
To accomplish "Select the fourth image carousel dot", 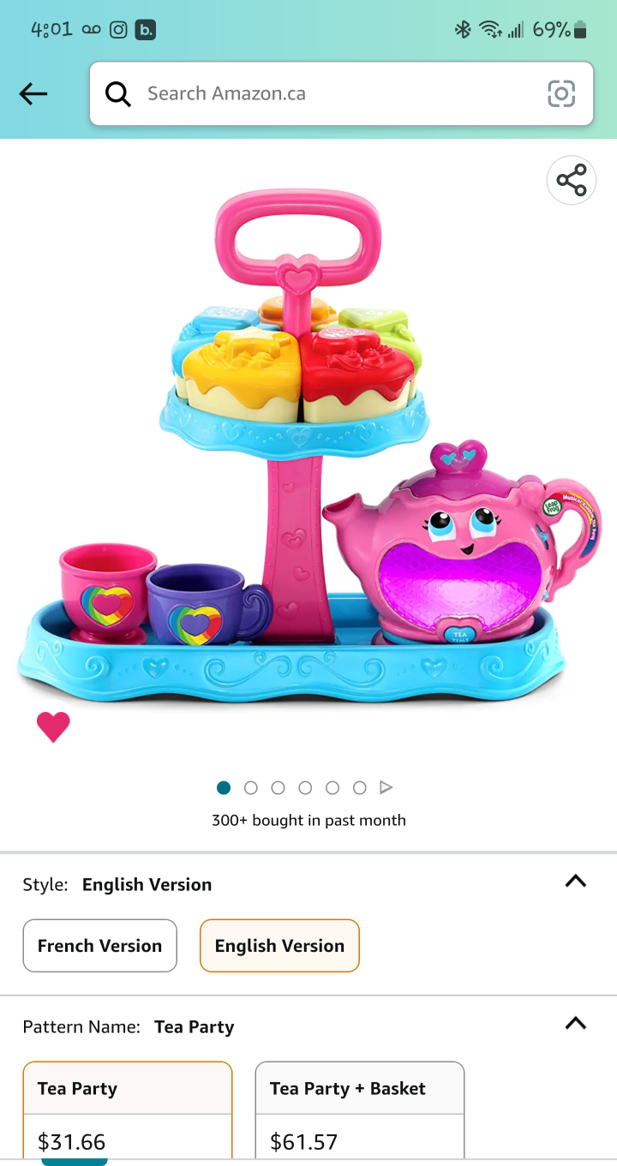I will [x=305, y=787].
